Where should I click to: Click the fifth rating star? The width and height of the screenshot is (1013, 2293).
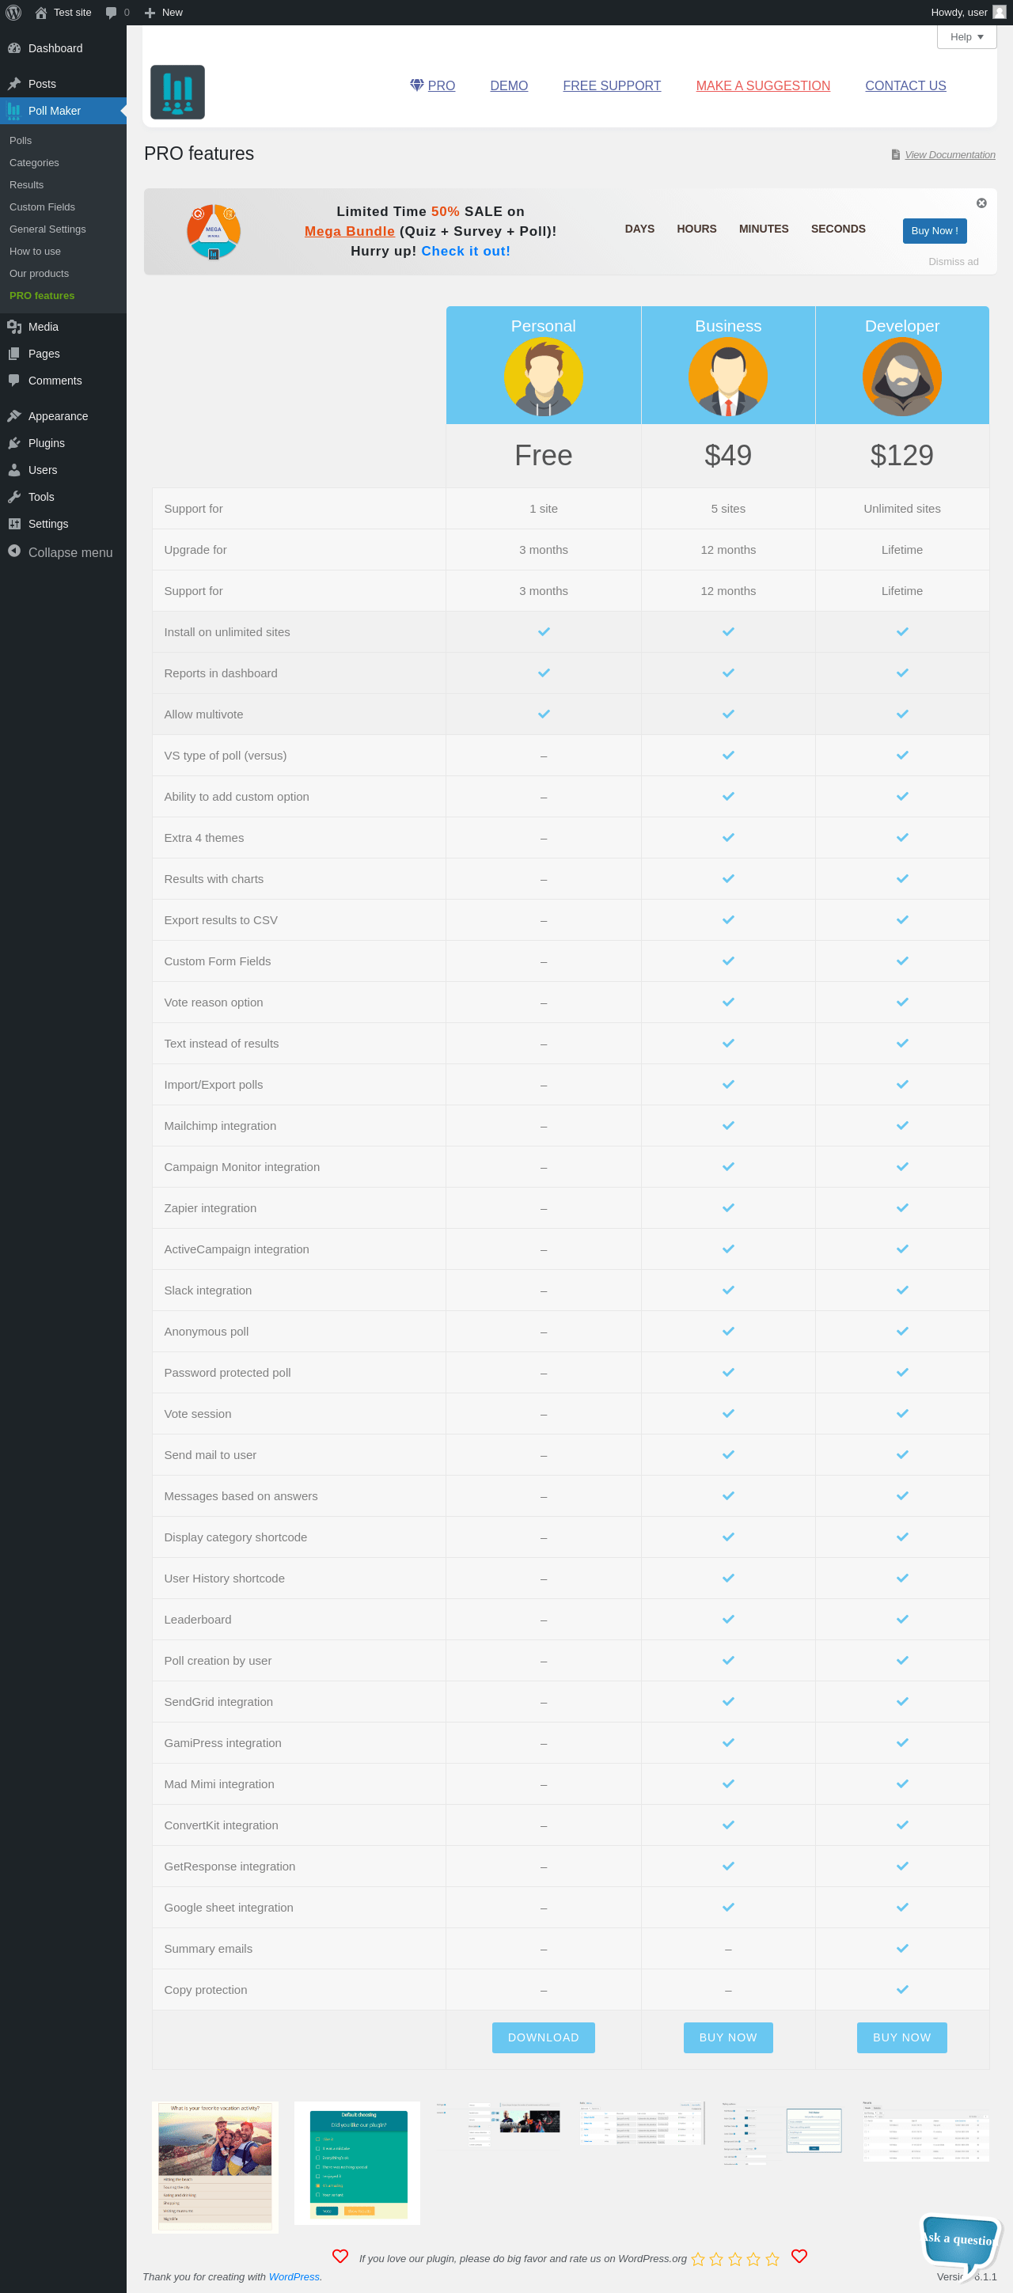(x=772, y=2259)
